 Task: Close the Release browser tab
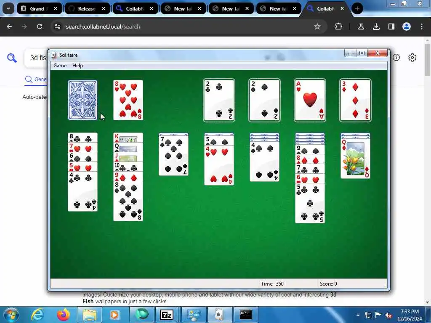[104, 8]
